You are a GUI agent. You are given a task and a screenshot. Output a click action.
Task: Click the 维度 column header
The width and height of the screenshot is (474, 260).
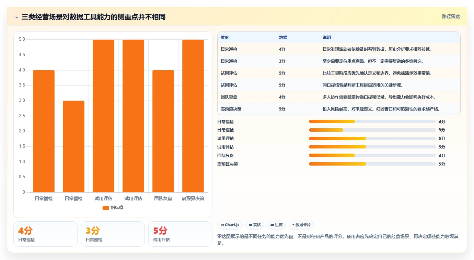(225, 37)
